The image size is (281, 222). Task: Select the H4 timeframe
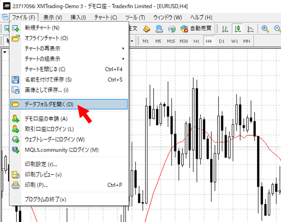coord(209,41)
